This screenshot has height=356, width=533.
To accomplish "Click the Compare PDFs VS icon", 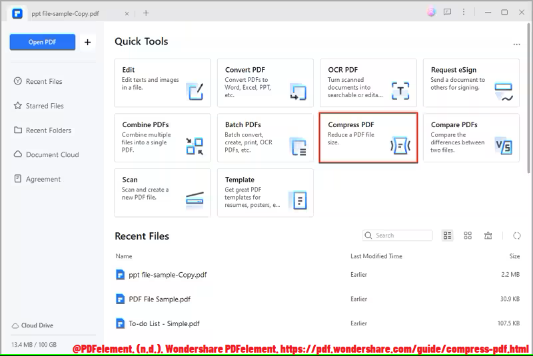I will (x=504, y=146).
